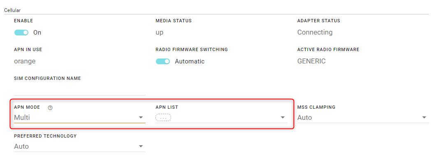The image size is (431, 159).
Task: Click the dashed ellipsis chip in APN List
Action: pyautogui.click(x=163, y=117)
